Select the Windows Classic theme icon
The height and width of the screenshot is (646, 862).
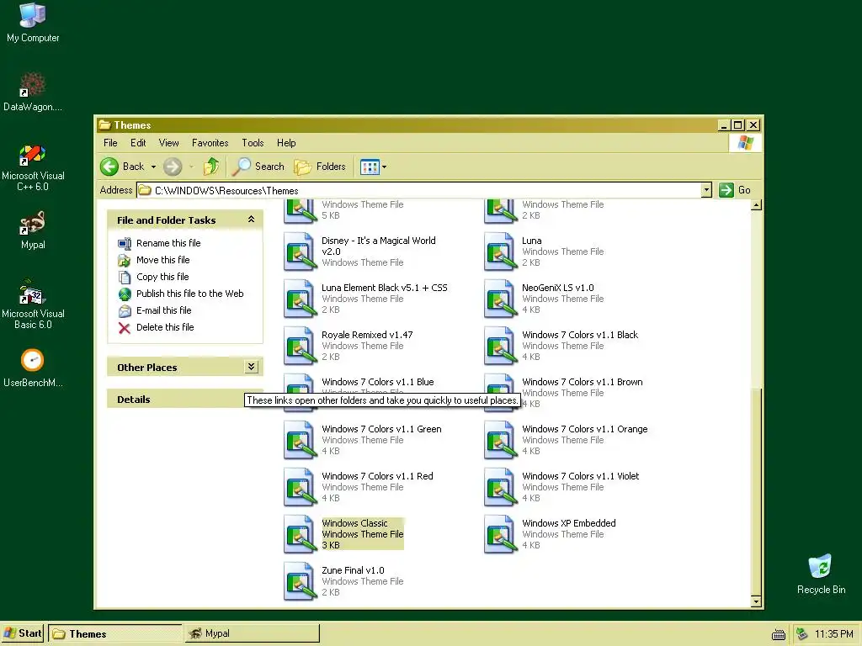click(301, 534)
